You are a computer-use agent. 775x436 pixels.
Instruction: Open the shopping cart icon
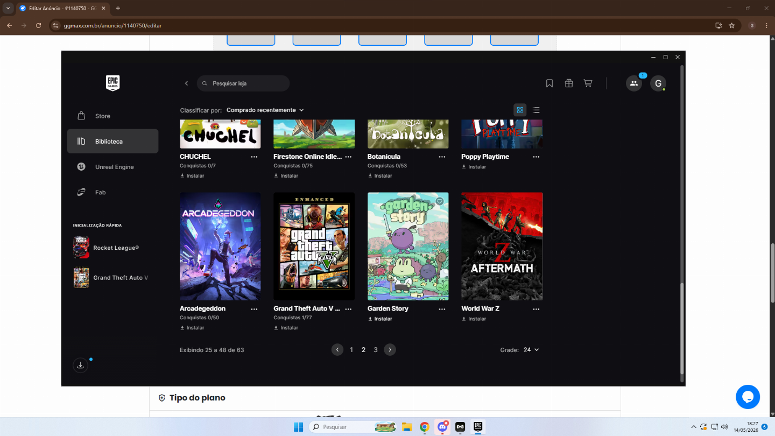click(x=588, y=83)
